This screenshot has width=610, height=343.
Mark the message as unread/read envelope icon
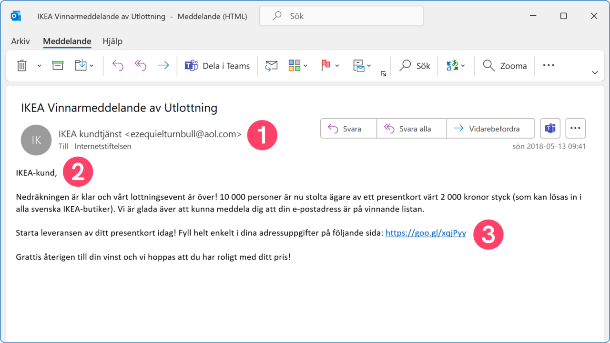[271, 66]
